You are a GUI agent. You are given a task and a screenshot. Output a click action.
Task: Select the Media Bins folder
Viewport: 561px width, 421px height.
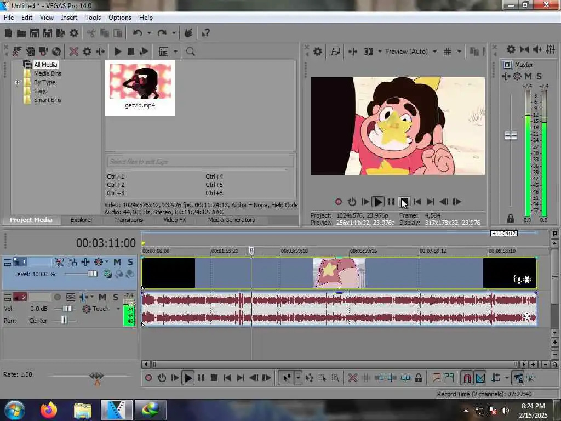point(48,73)
